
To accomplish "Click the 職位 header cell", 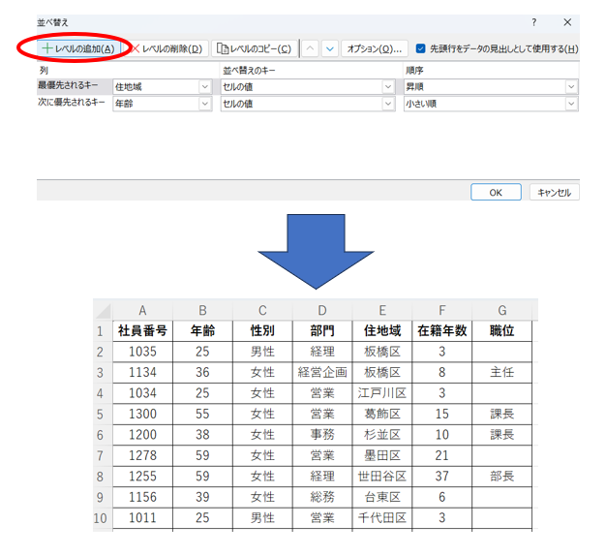I will [x=501, y=331].
